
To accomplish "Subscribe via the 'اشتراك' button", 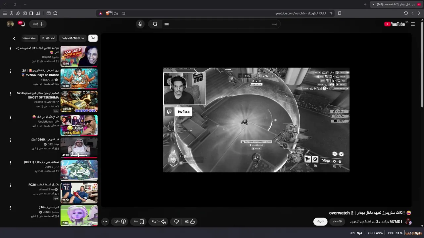I will [x=320, y=221].
